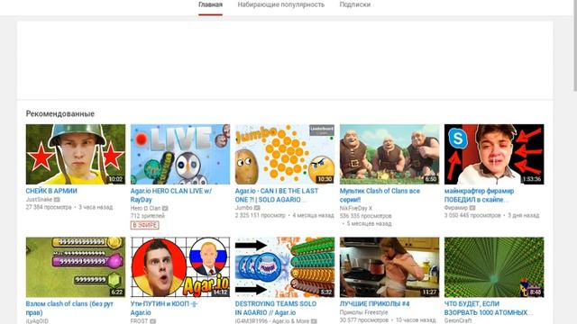The width and height of the screenshot is (577, 324).
Task: Click title DESTROYING TEAMS SOLO IN AGARIO
Action: (276, 308)
